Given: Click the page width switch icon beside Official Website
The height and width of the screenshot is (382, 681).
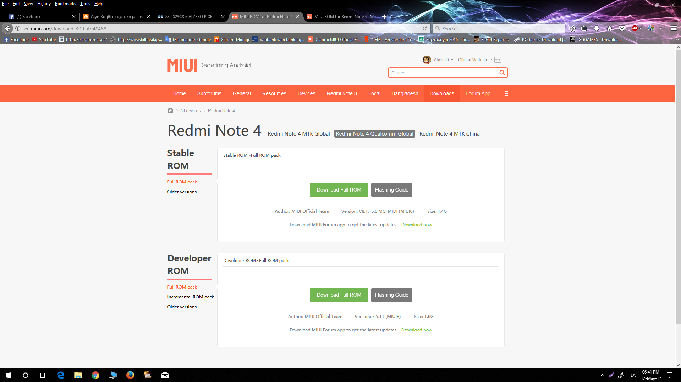Looking at the screenshot, I should point(498,60).
